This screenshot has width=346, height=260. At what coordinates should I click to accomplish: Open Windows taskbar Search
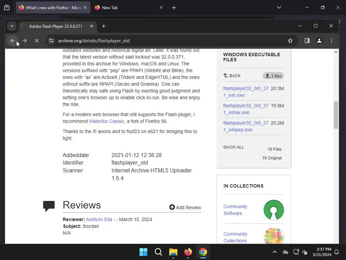coord(158,252)
